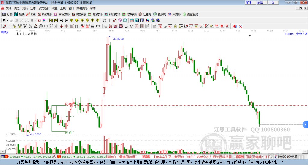Image resolution: width=308 pixels, height=165 pixels.
Task: Open the T四方形 square tool
Action: 95,14
